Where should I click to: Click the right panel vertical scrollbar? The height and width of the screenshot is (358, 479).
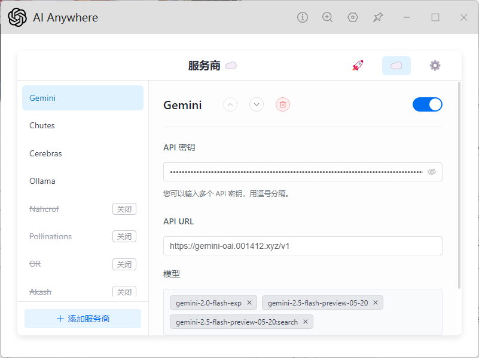pyautogui.click(x=459, y=185)
